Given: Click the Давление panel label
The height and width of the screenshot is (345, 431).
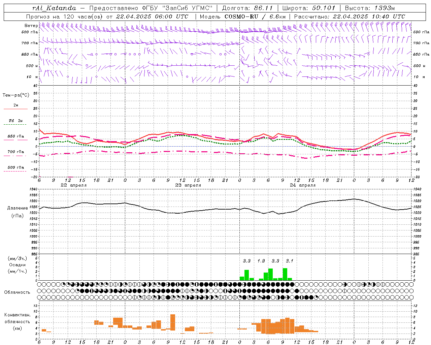Looking at the screenshot, I should [x=18, y=208].
